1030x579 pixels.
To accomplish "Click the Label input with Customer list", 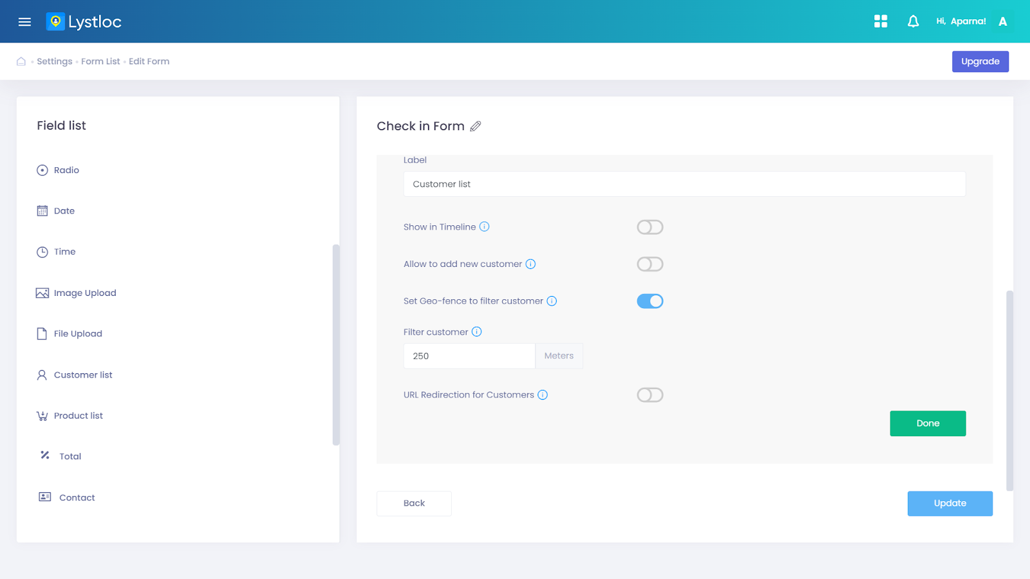I will [684, 184].
